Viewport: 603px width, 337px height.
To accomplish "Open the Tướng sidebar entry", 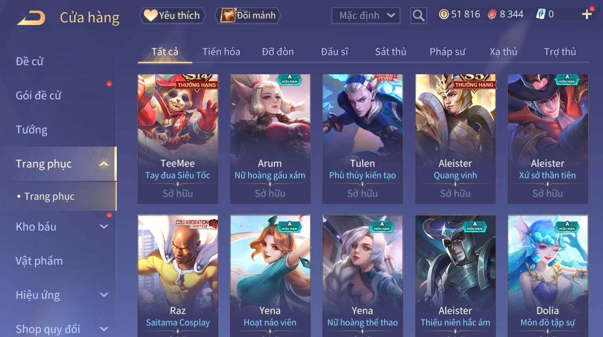I will pyautogui.click(x=32, y=130).
